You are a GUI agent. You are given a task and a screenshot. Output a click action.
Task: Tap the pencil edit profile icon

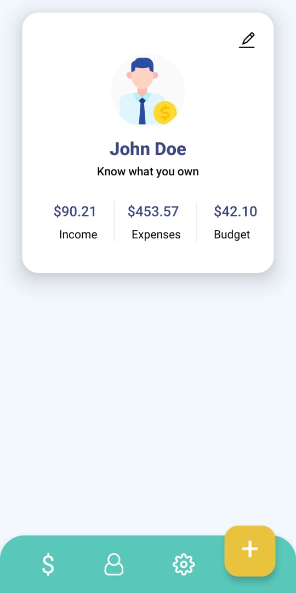point(247,41)
